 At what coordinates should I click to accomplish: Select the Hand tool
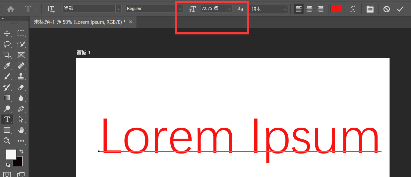[21, 130]
